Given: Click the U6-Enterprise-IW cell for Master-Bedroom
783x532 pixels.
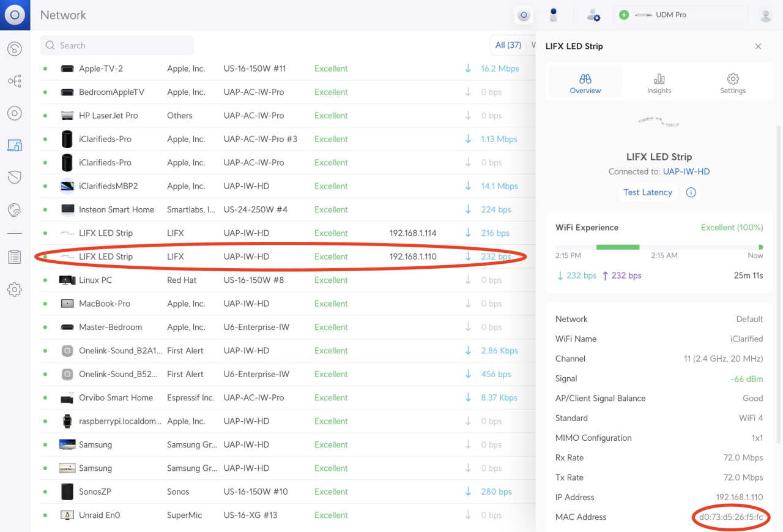Looking at the screenshot, I should point(256,327).
